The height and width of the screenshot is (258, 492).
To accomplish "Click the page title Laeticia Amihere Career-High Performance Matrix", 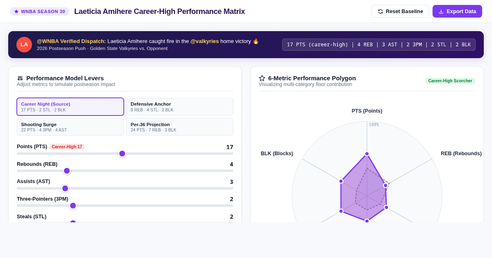I will tap(159, 11).
